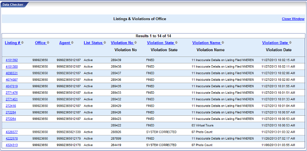Screen dimensions: 307x151
Task: Open listing 272416
Action: tap(11, 106)
